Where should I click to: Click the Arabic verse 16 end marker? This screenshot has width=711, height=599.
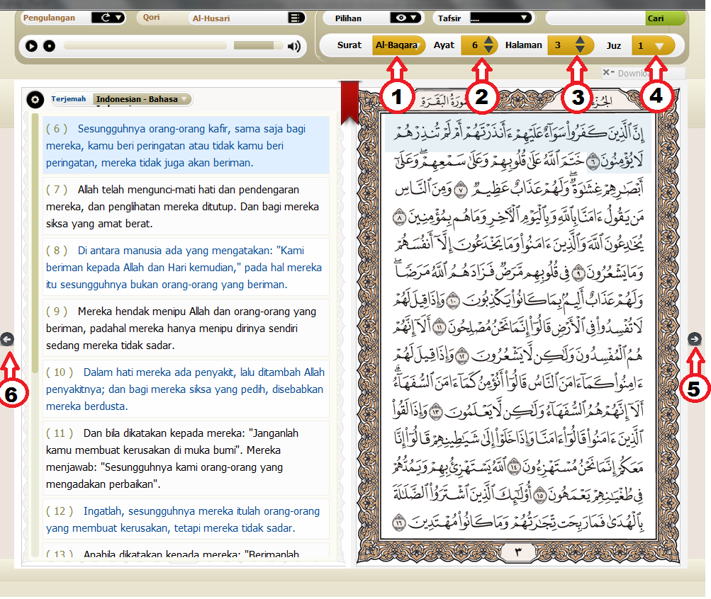[399, 522]
